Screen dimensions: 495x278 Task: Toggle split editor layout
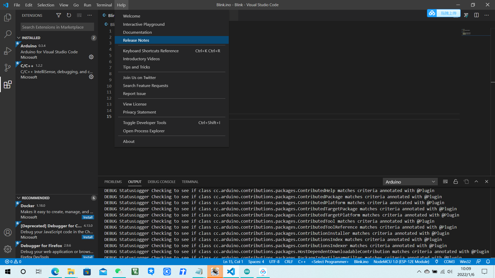[476, 15]
